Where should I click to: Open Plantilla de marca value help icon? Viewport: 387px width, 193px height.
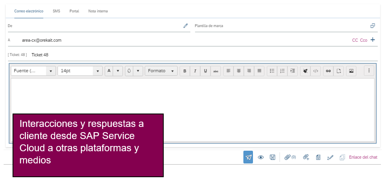(373, 26)
